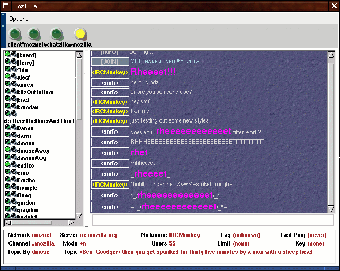This screenshot has height=271, width=340.
Task: Select user ^lilo in the user list
Action: pyautogui.click(x=22, y=70)
